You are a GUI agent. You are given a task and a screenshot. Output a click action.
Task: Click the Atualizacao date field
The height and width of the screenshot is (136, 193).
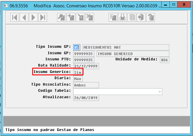pyautogui.click(x=86, y=98)
